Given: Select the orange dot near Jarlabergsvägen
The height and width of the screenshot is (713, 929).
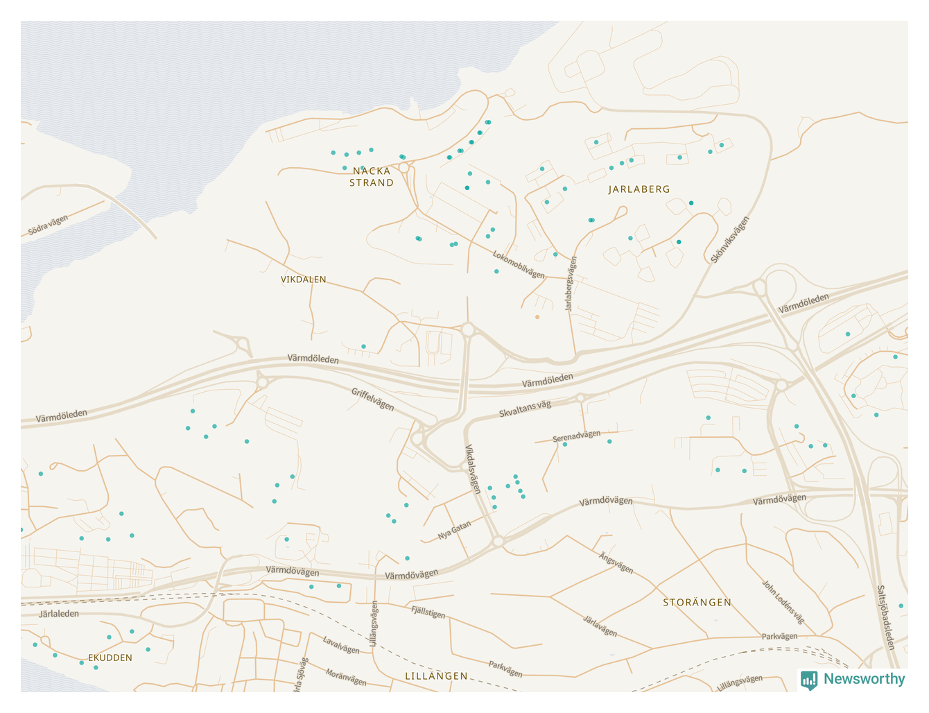Looking at the screenshot, I should 537,317.
